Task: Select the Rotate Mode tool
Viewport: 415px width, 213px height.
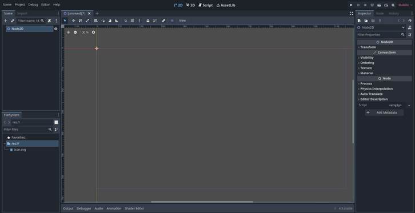Action: click(x=81, y=21)
